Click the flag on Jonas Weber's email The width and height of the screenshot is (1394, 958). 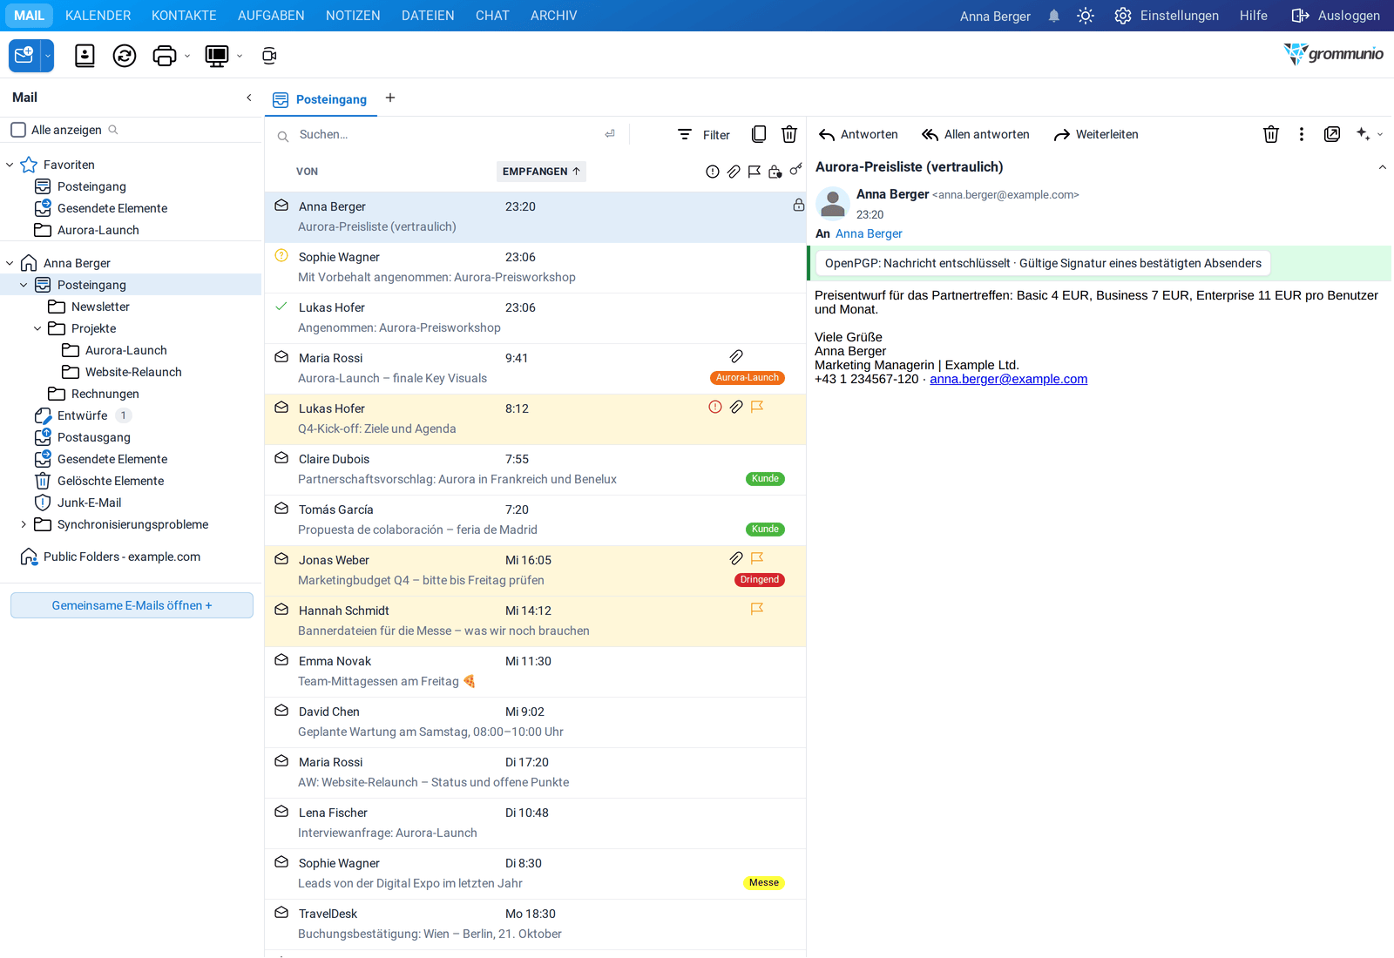tap(757, 558)
